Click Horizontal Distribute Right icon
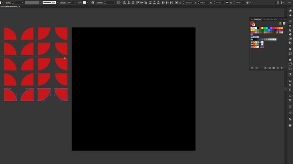 coord(171,3)
